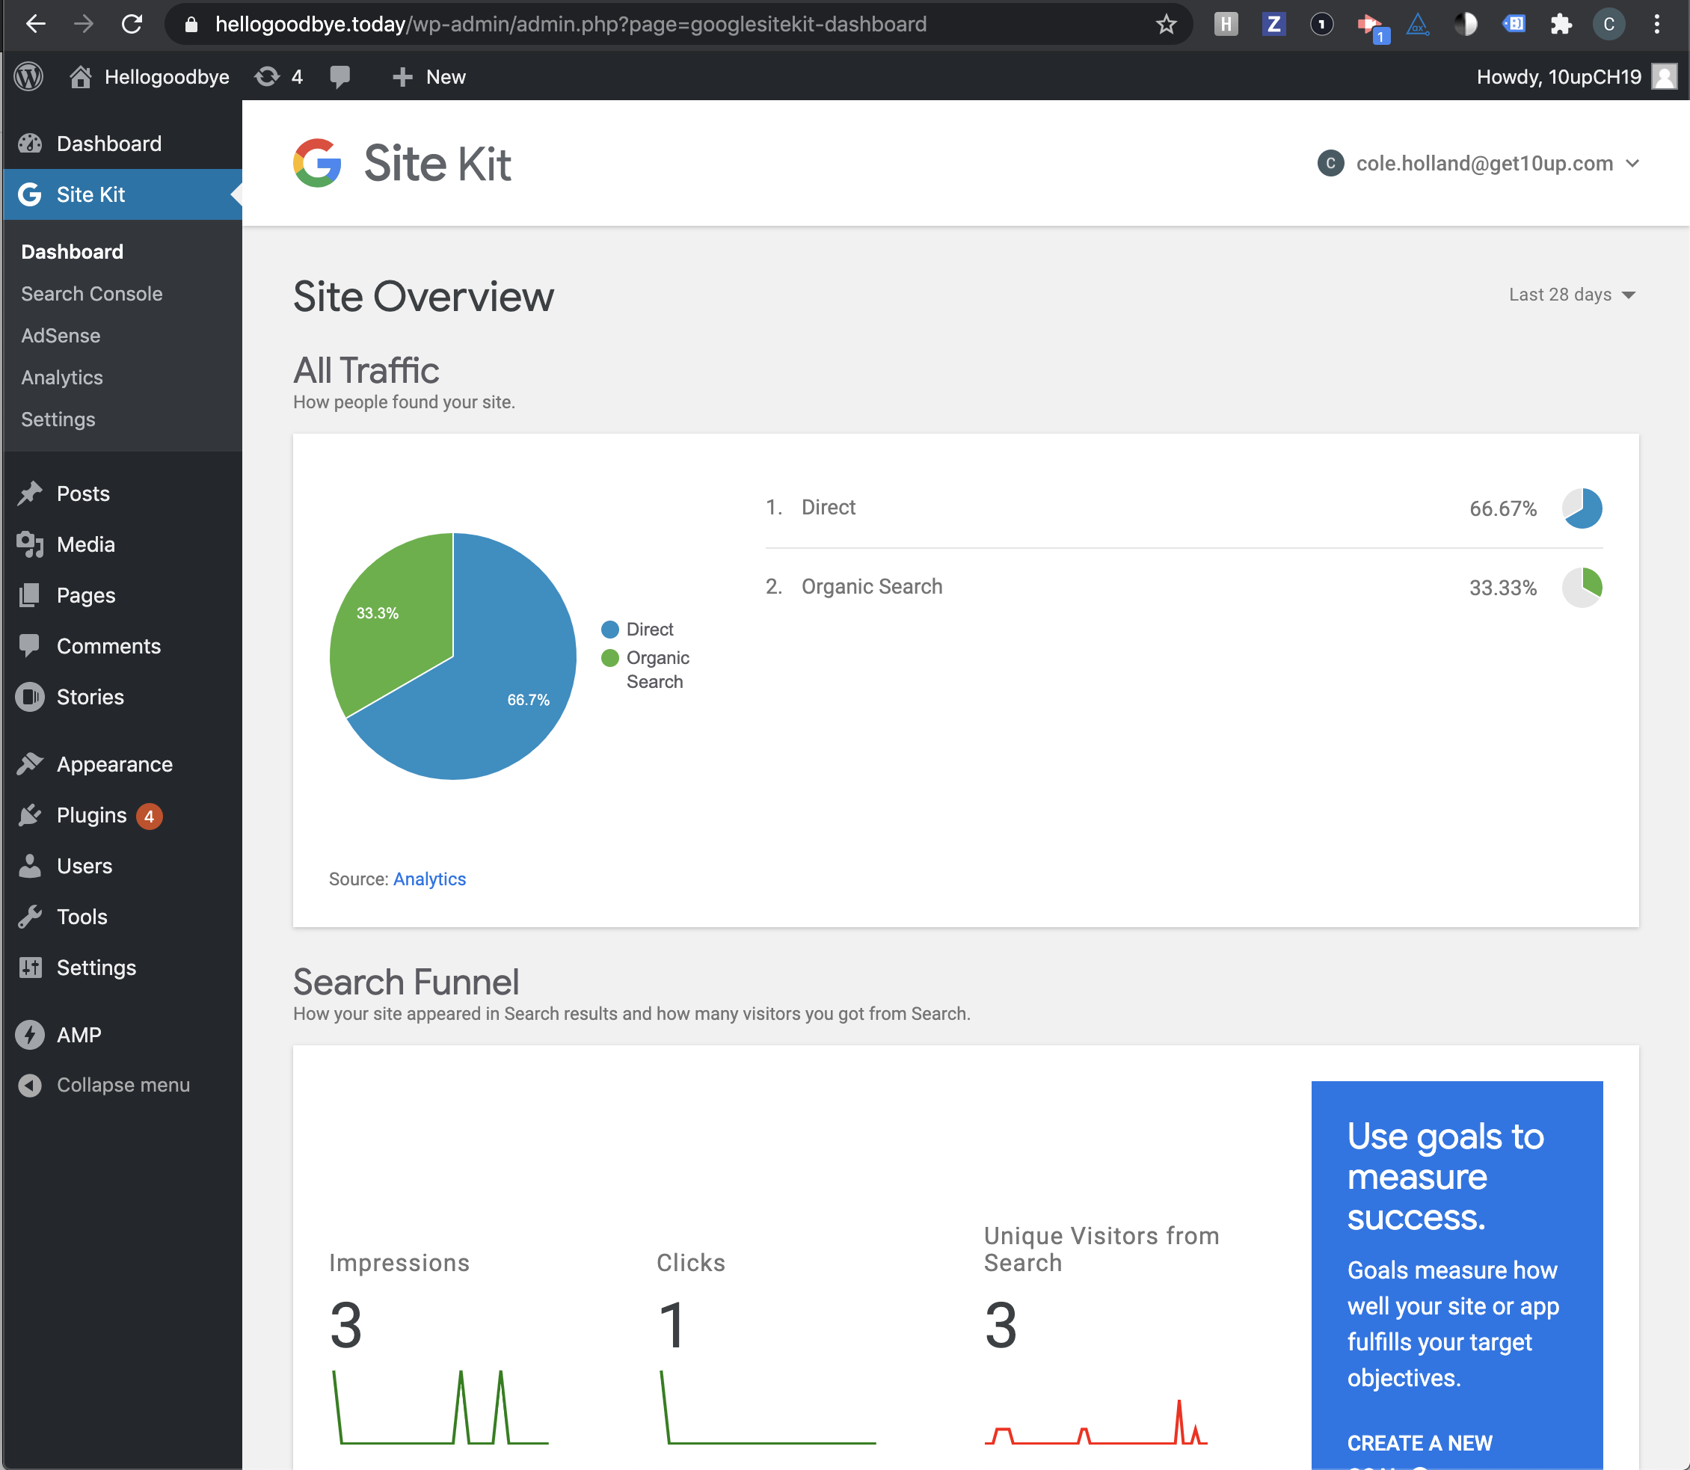Open the Last 28 days date dropdown
Screen dimensions: 1690x1470
(1572, 295)
